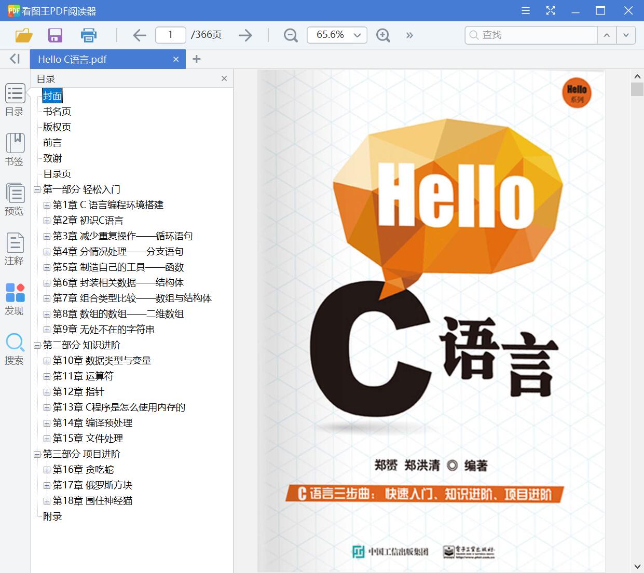The image size is (644, 573).
Task: Open the 发现 discover panel
Action: (15, 299)
